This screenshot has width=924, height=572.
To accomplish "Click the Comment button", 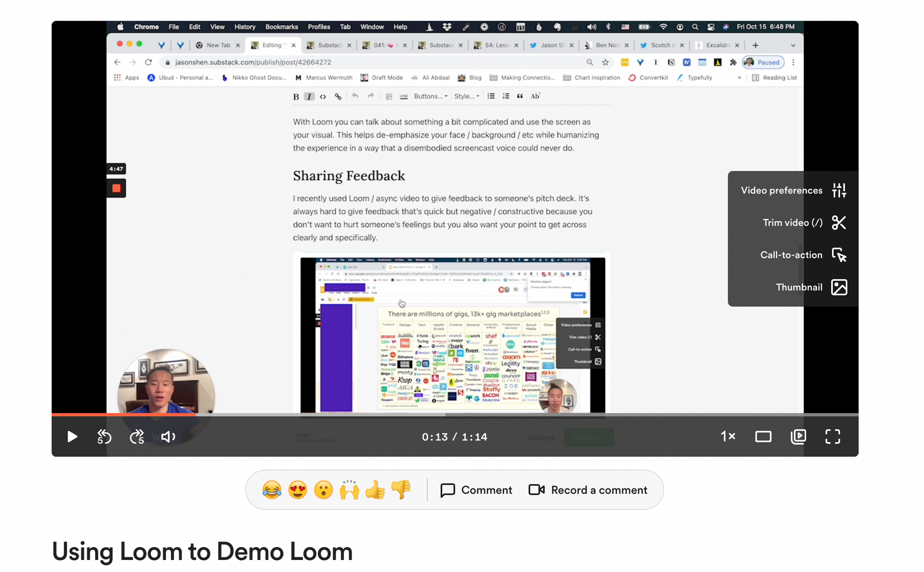I will [x=476, y=490].
